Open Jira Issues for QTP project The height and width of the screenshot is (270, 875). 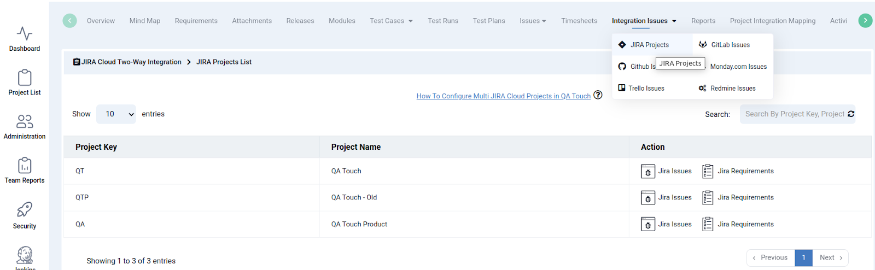click(666, 197)
